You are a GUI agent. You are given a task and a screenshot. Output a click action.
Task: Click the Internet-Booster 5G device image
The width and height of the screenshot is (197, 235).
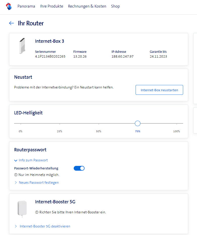coord(22,208)
